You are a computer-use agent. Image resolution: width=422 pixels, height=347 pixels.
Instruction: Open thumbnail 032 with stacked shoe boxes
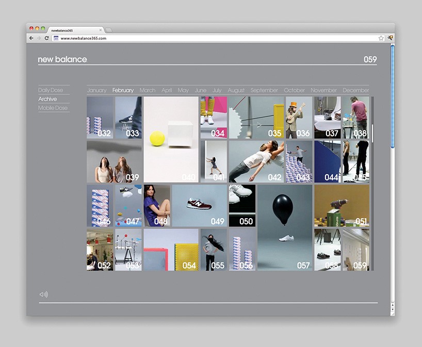click(100, 118)
